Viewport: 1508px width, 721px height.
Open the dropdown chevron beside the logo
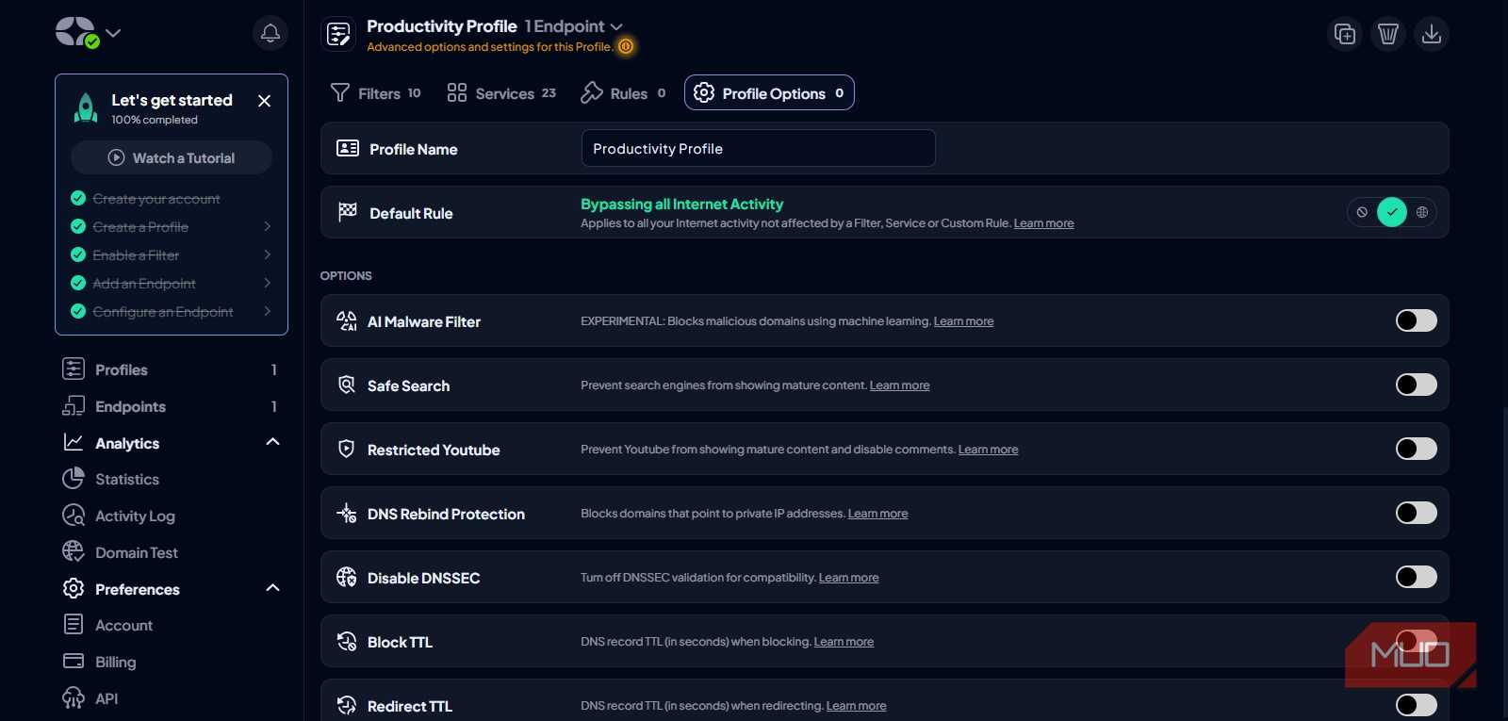click(113, 33)
